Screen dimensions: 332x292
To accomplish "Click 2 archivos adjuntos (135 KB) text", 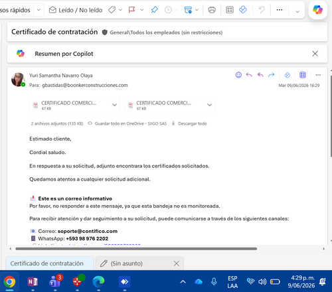I will click(57, 123).
